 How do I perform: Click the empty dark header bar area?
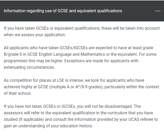coord(138,11)
